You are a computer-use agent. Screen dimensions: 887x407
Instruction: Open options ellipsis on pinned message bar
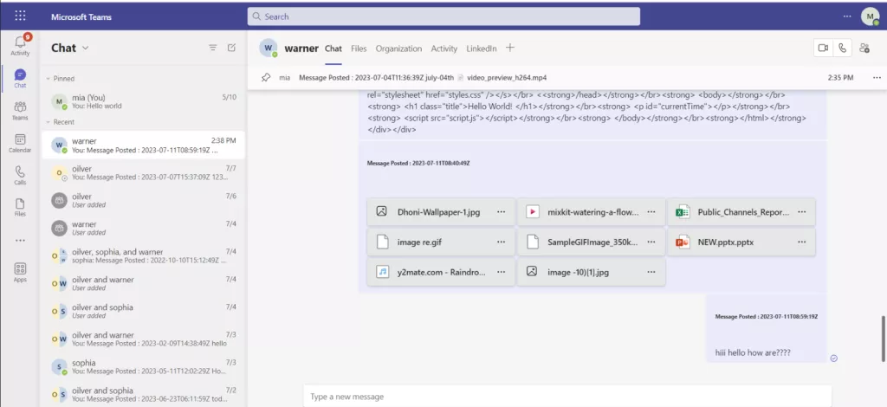[x=877, y=77]
